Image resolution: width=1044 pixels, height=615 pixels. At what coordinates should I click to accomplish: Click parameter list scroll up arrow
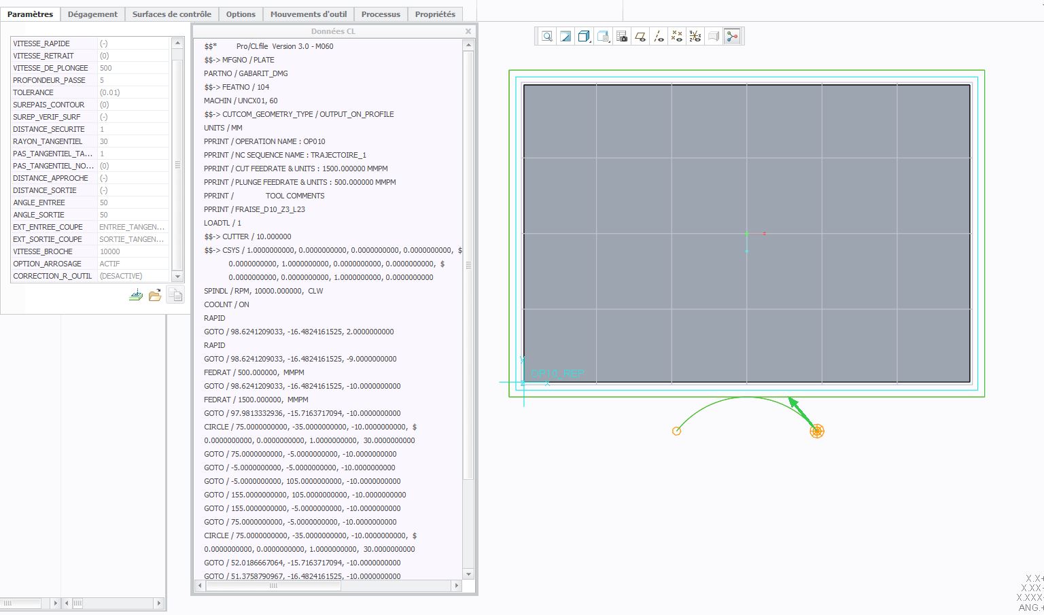pyautogui.click(x=177, y=43)
